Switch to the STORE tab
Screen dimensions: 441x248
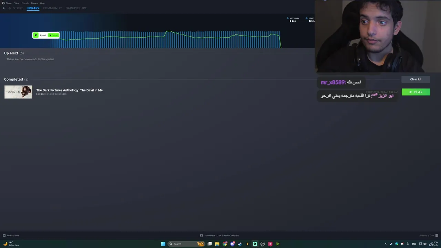[x=18, y=8]
